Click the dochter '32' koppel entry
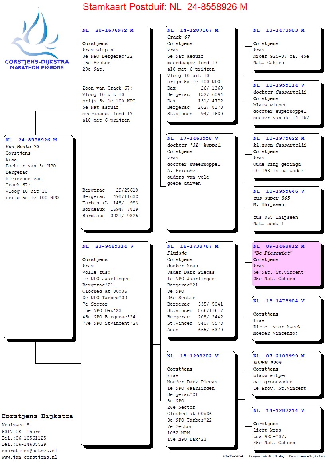Screen dimensions: 325x467 (x=194, y=145)
